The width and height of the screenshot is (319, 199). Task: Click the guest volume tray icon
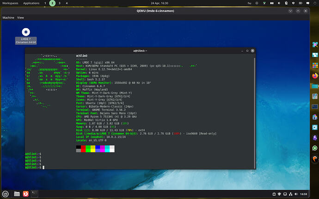click(296, 194)
